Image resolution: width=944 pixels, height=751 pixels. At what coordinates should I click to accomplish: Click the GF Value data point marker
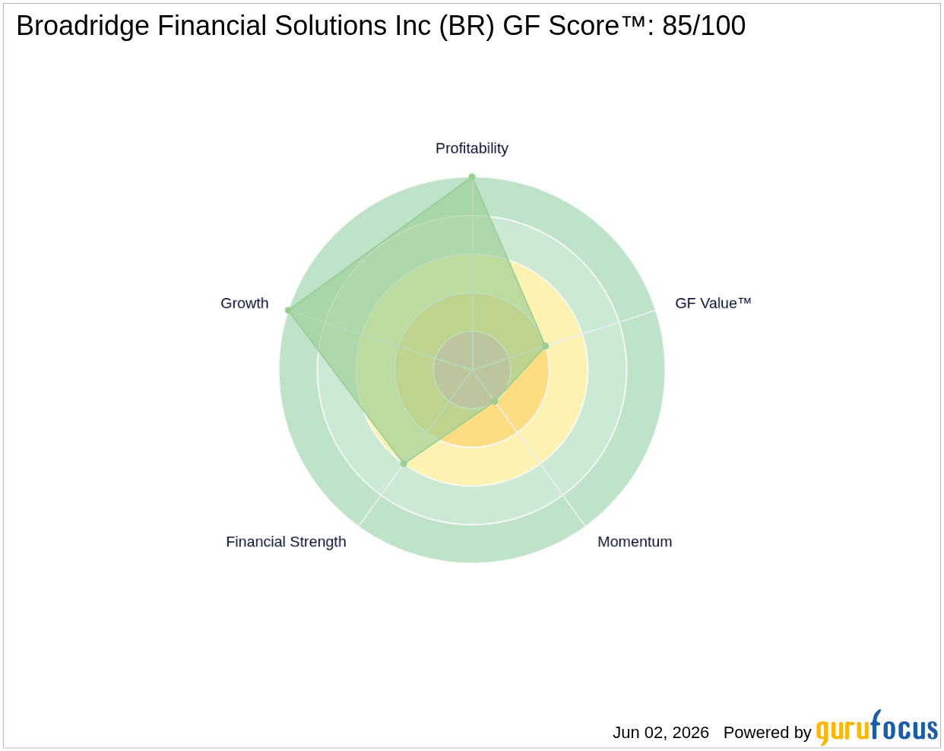click(x=545, y=346)
